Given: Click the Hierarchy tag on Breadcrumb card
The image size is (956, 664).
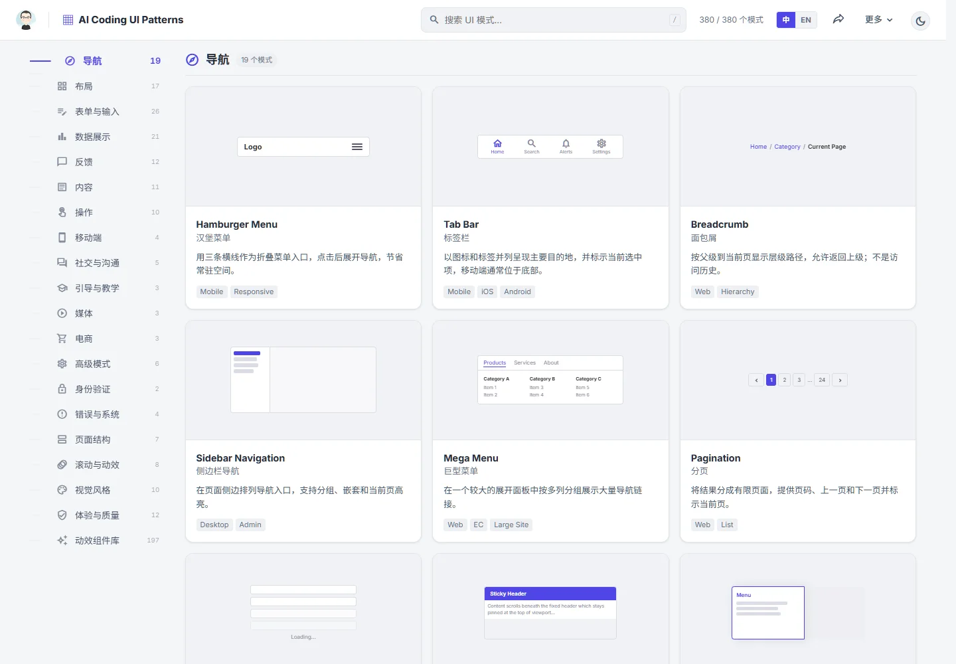Looking at the screenshot, I should coord(738,291).
